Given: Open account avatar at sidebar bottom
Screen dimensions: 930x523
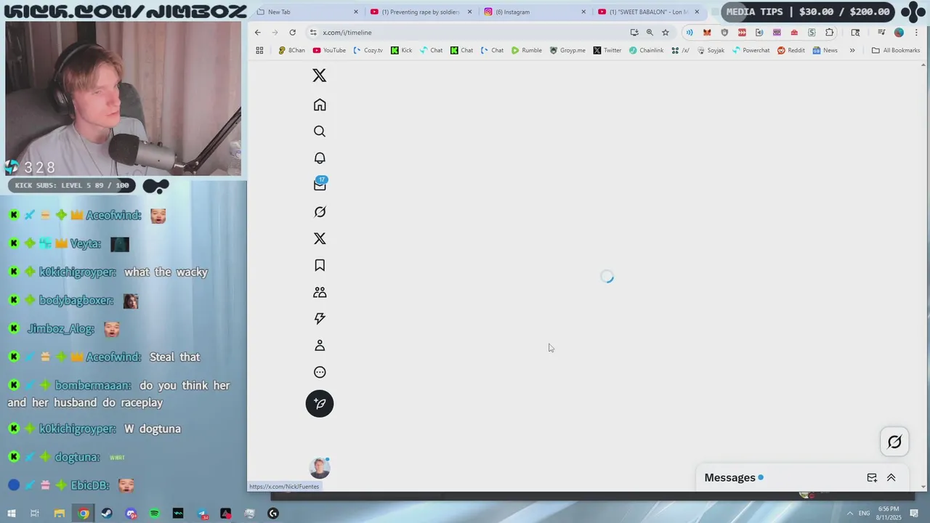Looking at the screenshot, I should 320,468.
